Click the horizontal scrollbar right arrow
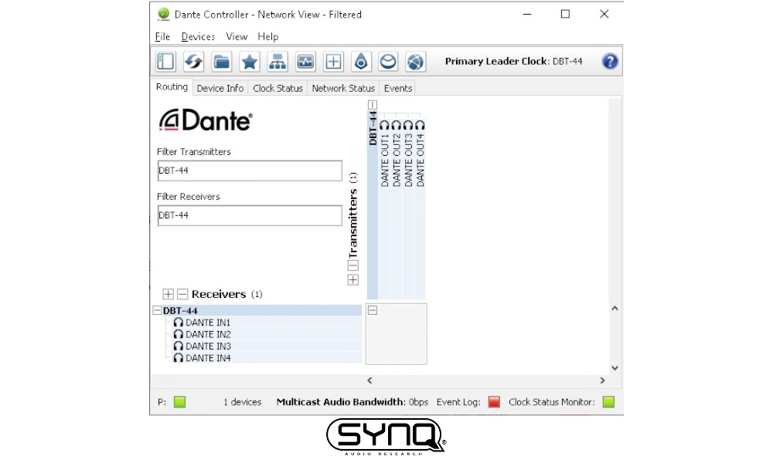This screenshot has width=773, height=463. click(x=602, y=380)
